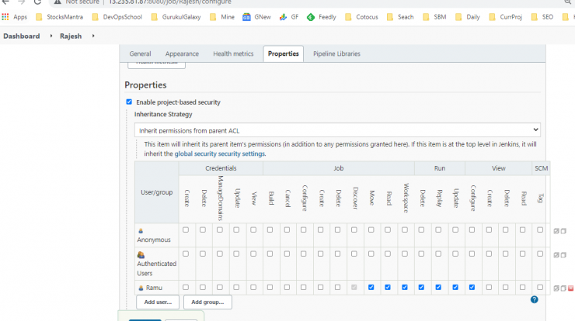This screenshot has width=575, height=321.
Task: Click the Run column group header
Action: click(x=440, y=168)
